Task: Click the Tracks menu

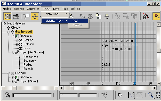Action: pyautogui.click(x=46, y=9)
